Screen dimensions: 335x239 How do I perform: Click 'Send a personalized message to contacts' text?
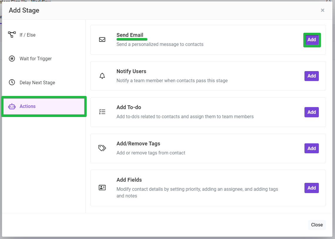[x=160, y=44]
